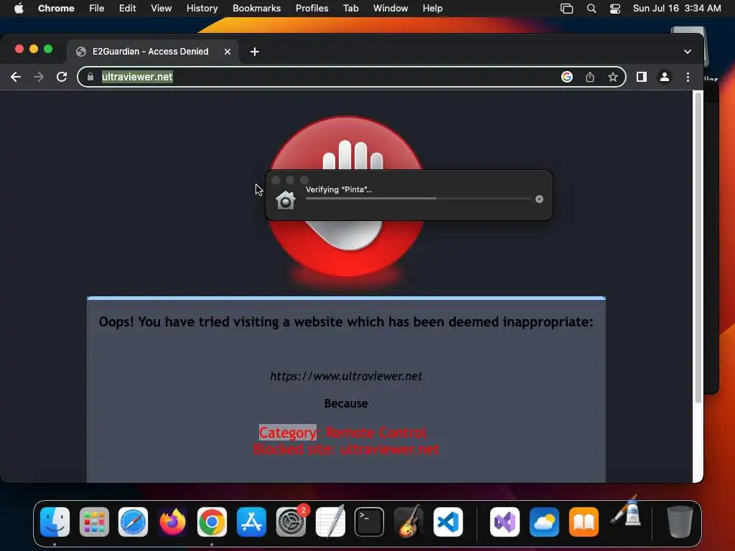Open the Edit menu
Screen dimensions: 735x551
point(128,9)
